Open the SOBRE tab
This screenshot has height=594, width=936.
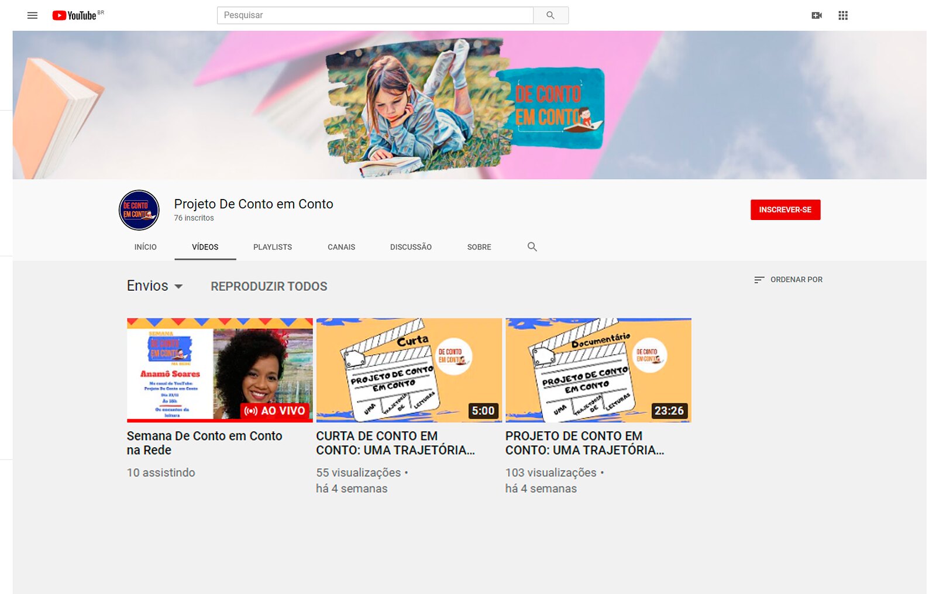coord(479,247)
